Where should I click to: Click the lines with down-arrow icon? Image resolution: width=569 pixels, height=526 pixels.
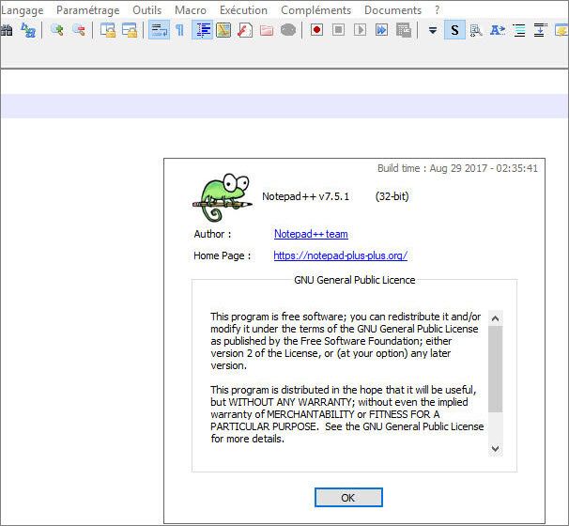(x=541, y=30)
